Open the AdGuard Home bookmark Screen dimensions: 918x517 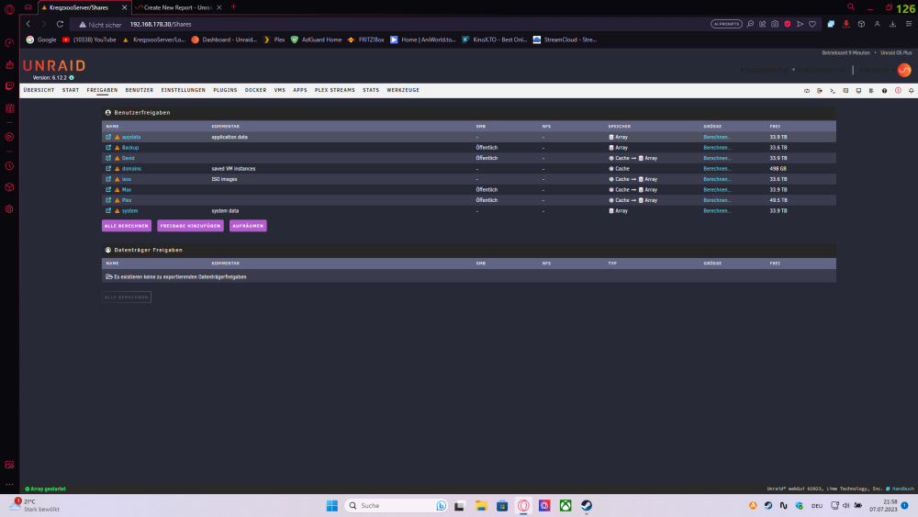point(316,39)
